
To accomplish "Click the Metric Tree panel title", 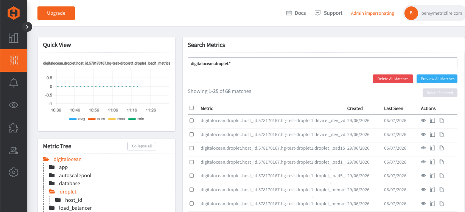I will click(x=57, y=146).
